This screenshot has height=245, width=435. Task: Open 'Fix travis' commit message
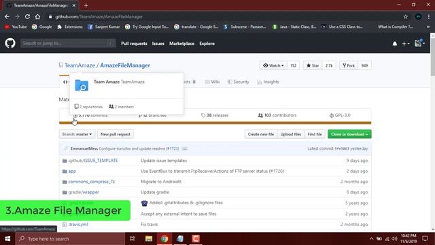(149, 225)
